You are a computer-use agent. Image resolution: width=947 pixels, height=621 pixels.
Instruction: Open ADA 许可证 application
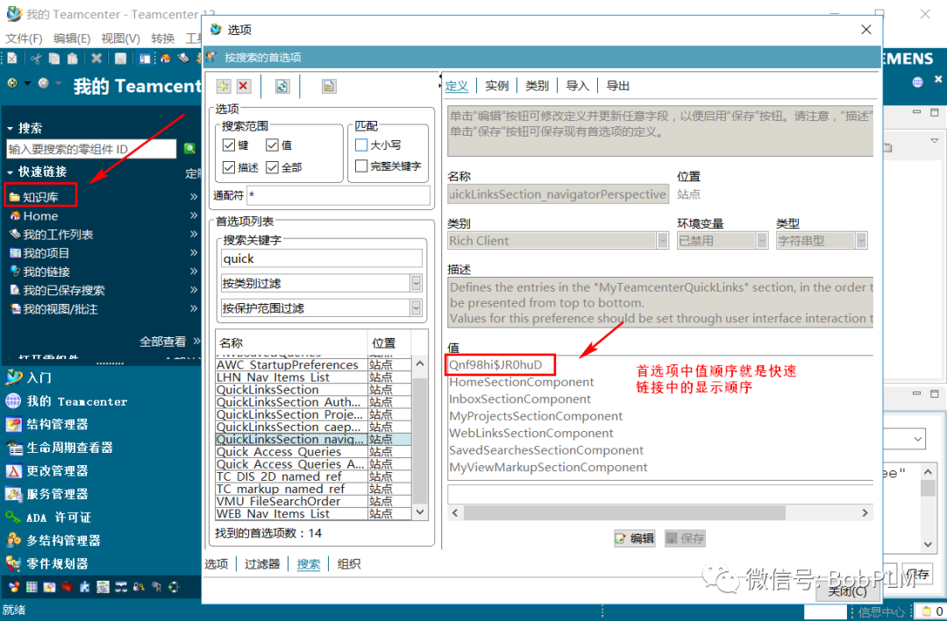[x=48, y=517]
